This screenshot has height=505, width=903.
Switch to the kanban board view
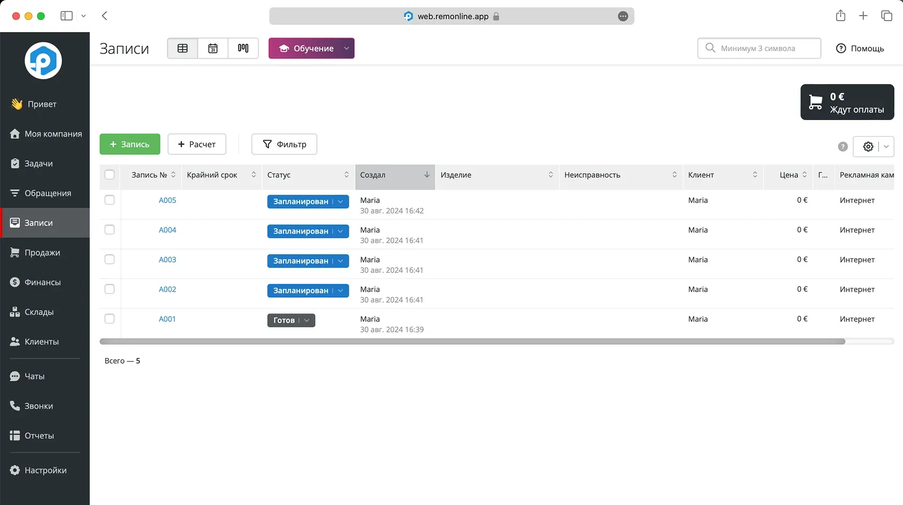[x=243, y=48]
